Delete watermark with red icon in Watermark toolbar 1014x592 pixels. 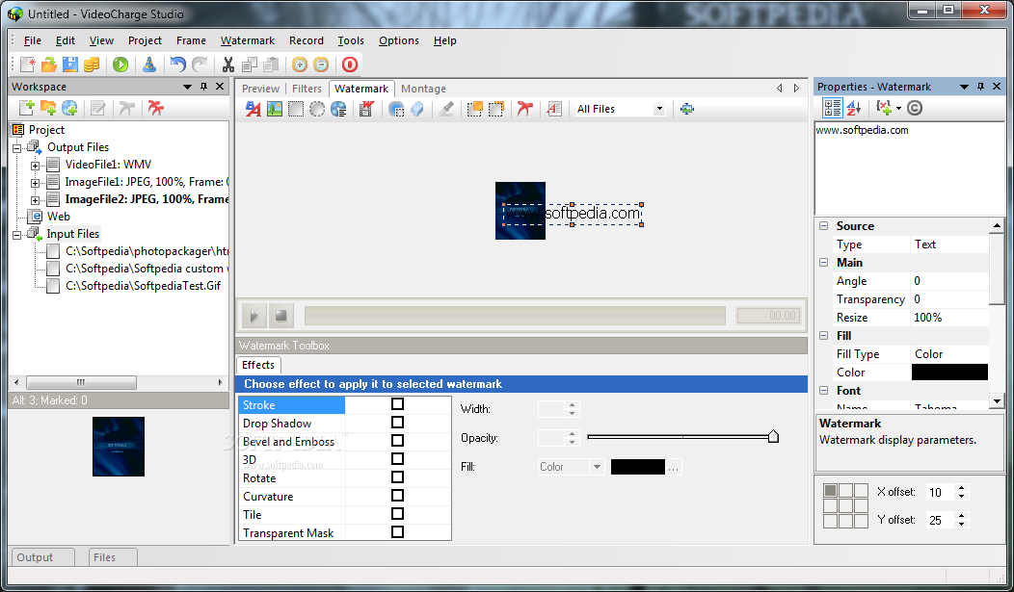[524, 109]
